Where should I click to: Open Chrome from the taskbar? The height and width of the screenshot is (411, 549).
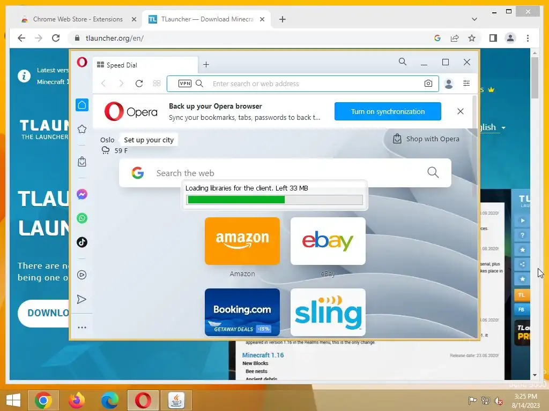tap(43, 400)
